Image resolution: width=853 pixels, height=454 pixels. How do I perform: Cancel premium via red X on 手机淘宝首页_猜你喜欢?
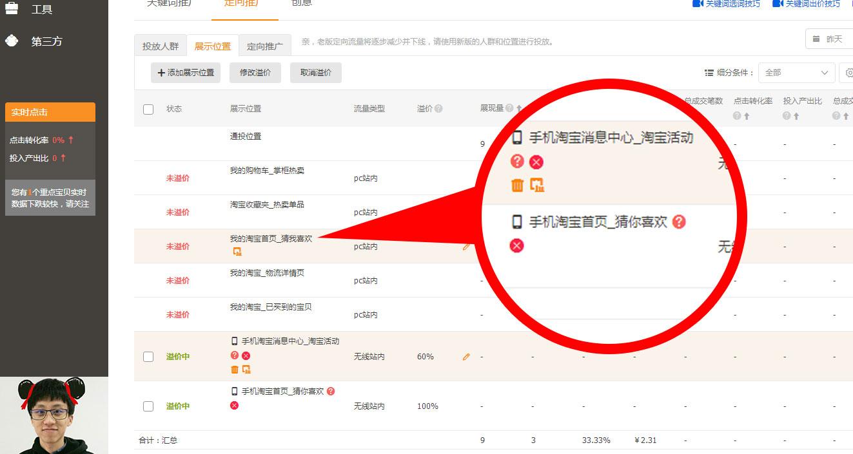click(234, 406)
